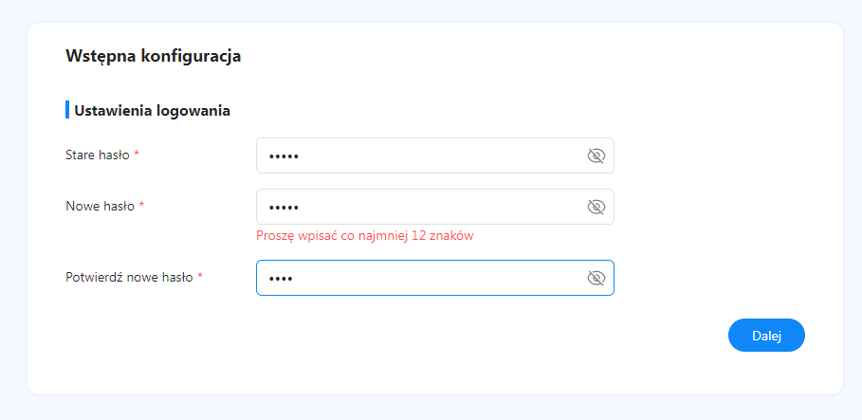The image size is (862, 420).
Task: Click the red asterisk beside Nowe hasło
Action: (141, 206)
